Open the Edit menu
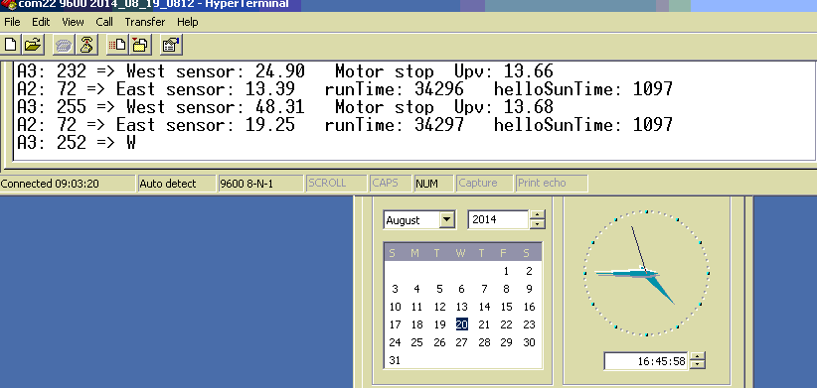The image size is (817, 388). point(41,22)
